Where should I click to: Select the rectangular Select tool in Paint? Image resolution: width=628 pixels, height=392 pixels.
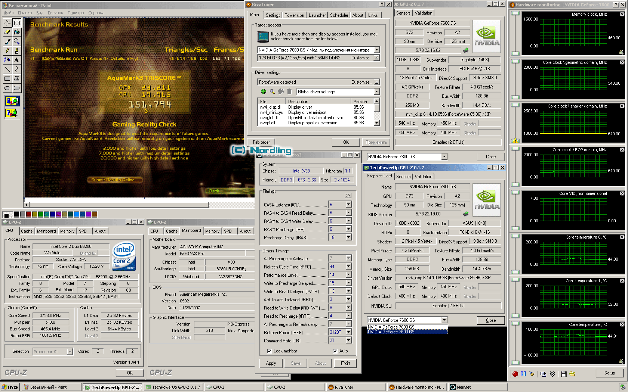coord(16,23)
